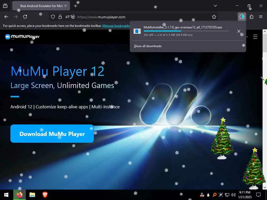Cancel the MuMuInstaller download

[x=239, y=31]
